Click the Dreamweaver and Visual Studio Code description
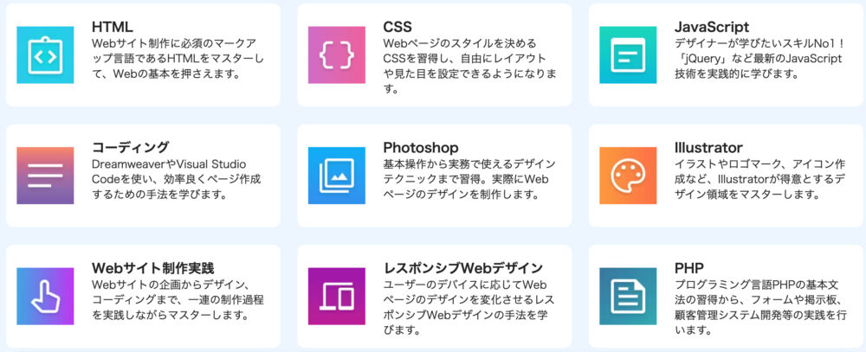 click(x=177, y=179)
